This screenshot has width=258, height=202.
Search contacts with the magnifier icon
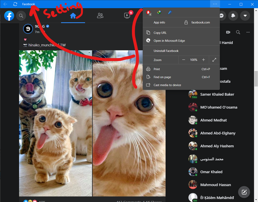238,32
